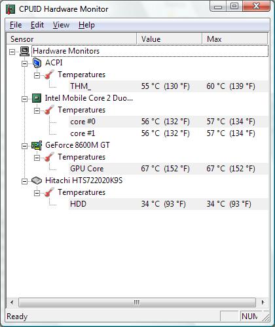Screen dimensions: 275x327
Task: Click the Sensor column header
Action: pos(71,39)
